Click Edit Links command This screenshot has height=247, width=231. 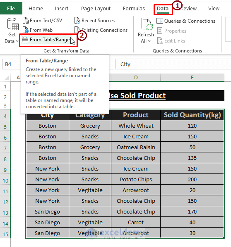coord(171,41)
